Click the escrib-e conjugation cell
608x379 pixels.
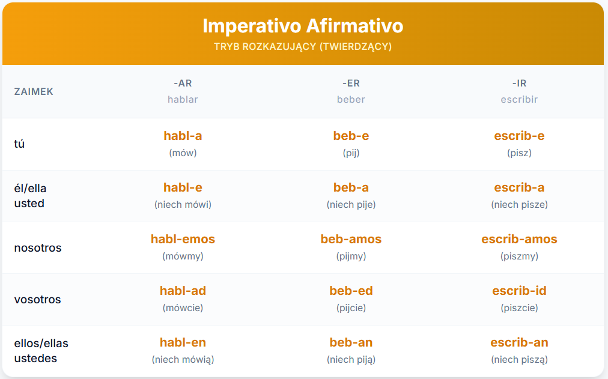519,144
